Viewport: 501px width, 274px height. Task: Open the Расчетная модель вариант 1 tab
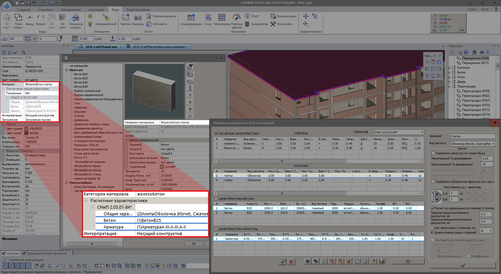[160, 47]
